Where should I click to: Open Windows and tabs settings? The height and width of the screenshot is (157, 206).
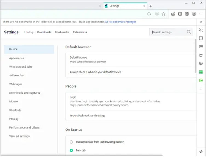(x=21, y=67)
